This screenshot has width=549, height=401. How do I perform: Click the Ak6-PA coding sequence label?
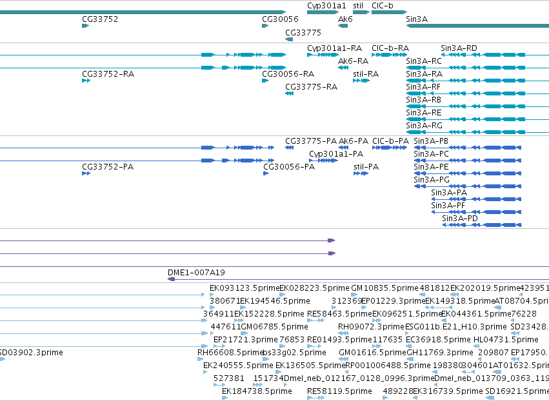click(x=354, y=141)
